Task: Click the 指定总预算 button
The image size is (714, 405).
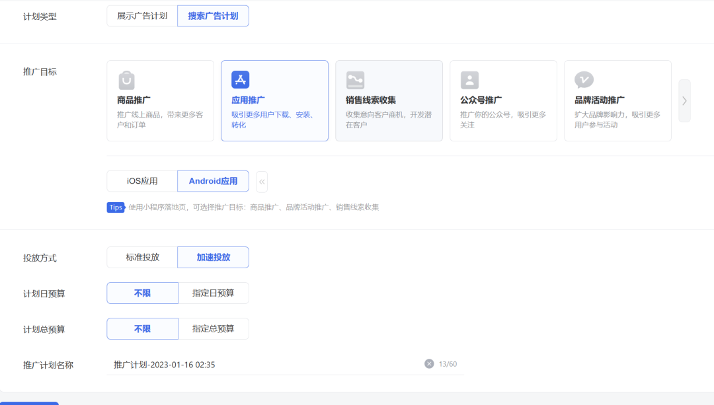Action: coord(213,328)
